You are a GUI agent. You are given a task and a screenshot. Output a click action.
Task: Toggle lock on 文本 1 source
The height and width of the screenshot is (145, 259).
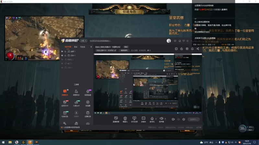click(65, 55)
